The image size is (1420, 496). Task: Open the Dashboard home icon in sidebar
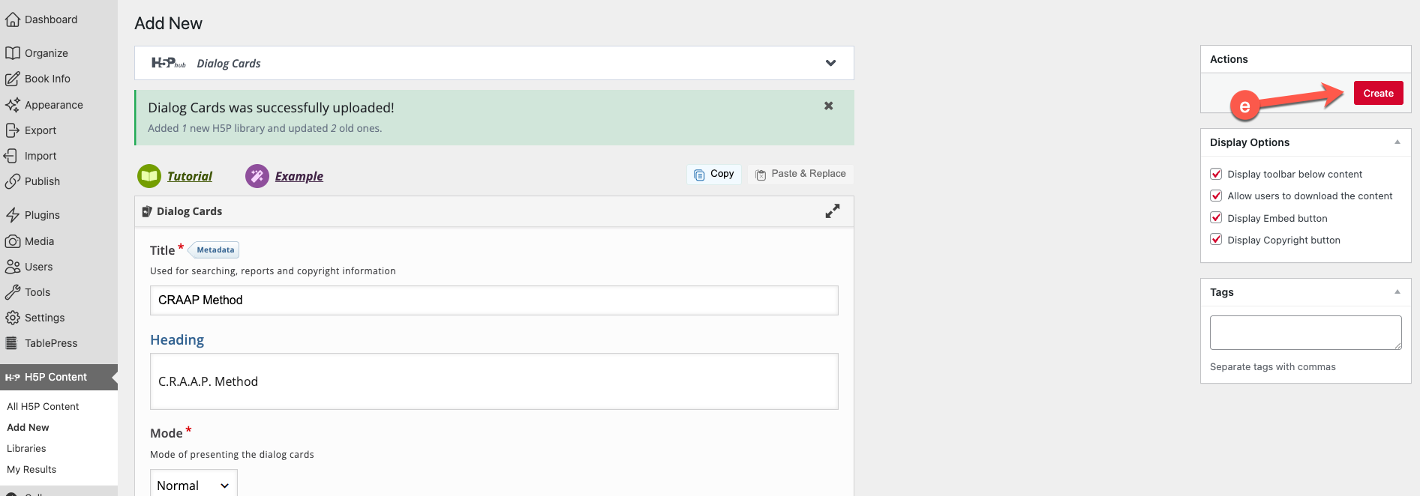pos(13,19)
